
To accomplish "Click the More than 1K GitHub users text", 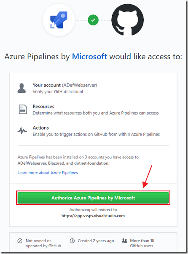I will click(x=142, y=243).
